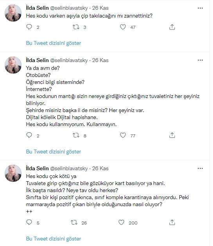Viewport: 213px width, 246px height.
Task: Open more options on Ya da avm tweet
Action: pos(200,60)
